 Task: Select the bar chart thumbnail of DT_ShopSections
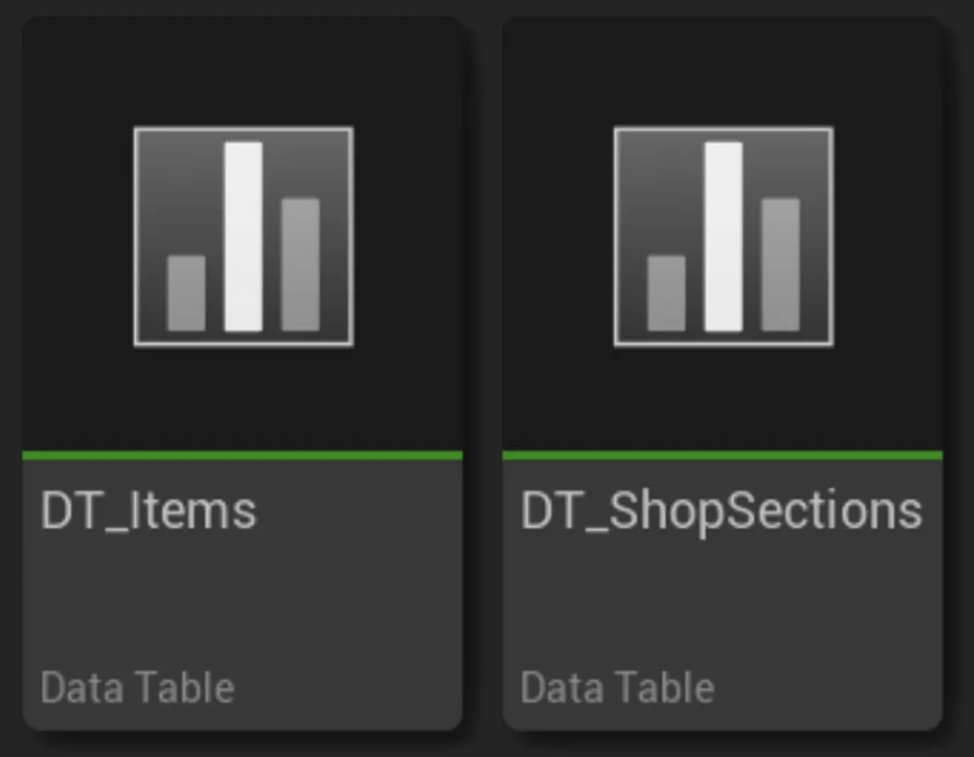(723, 236)
